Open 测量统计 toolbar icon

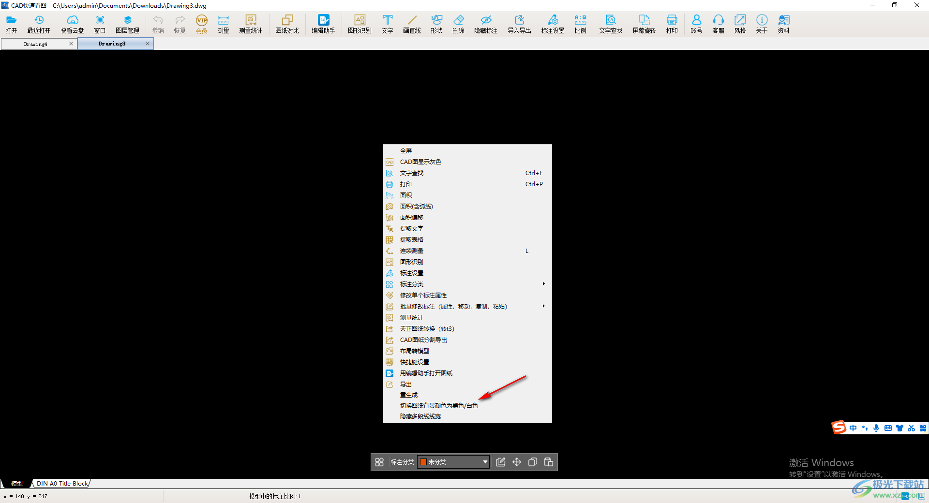tap(251, 24)
